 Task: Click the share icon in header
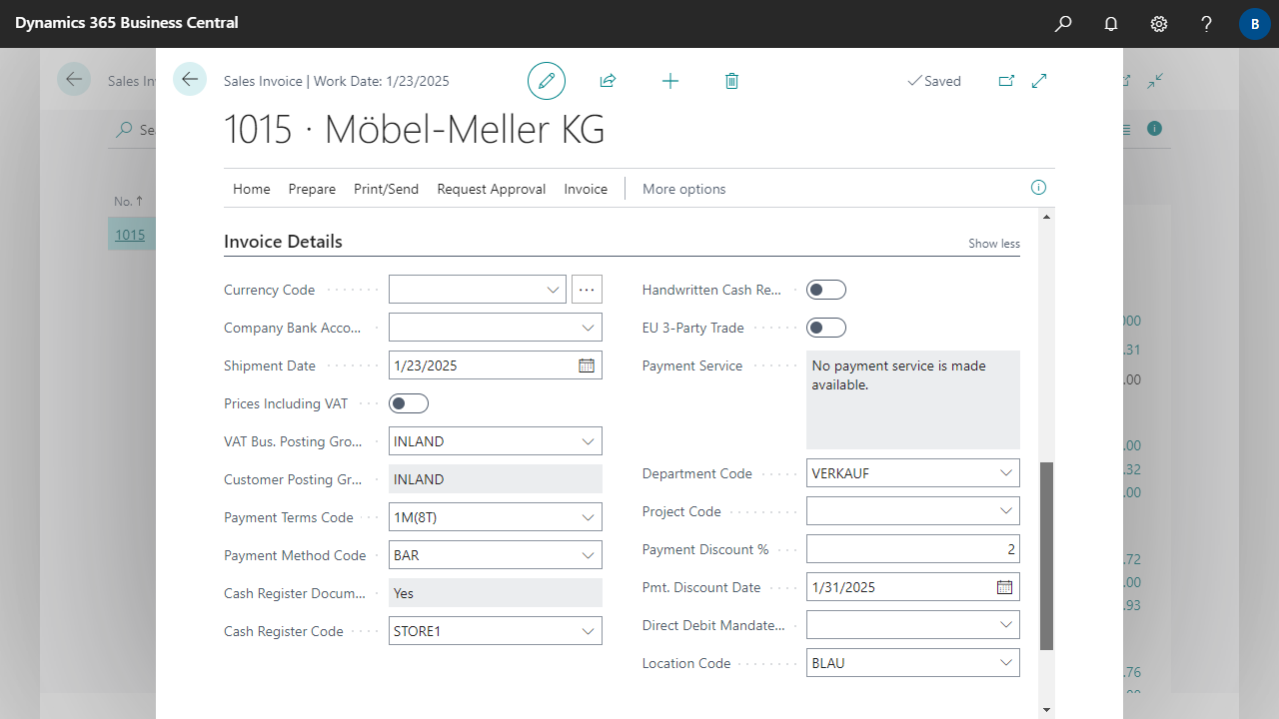click(608, 81)
